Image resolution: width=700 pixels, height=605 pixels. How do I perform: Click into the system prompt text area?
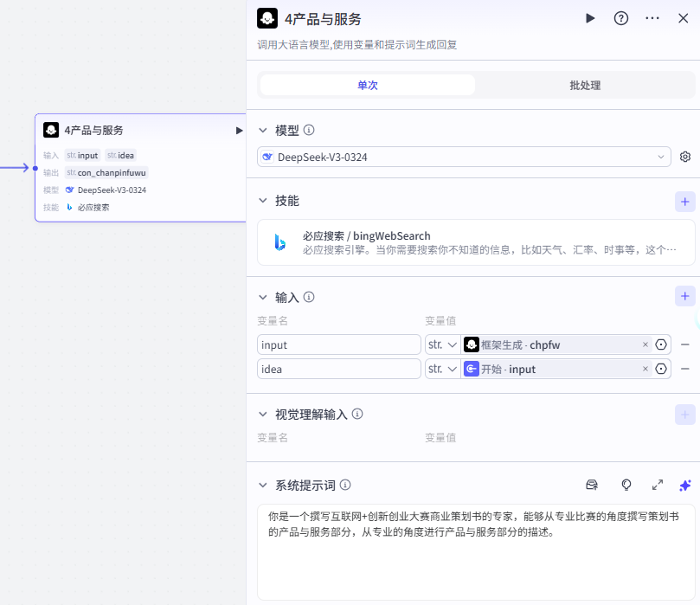coord(476,552)
